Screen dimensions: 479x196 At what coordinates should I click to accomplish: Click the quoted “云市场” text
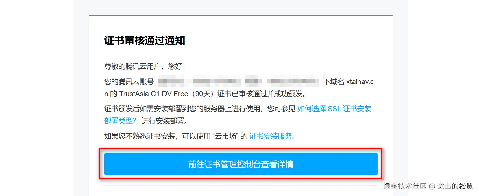click(x=225, y=136)
